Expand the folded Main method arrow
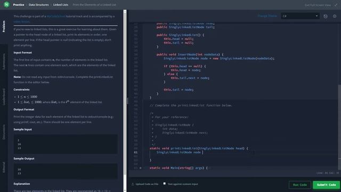Screen dimensions: 341x192 (141, 168)
